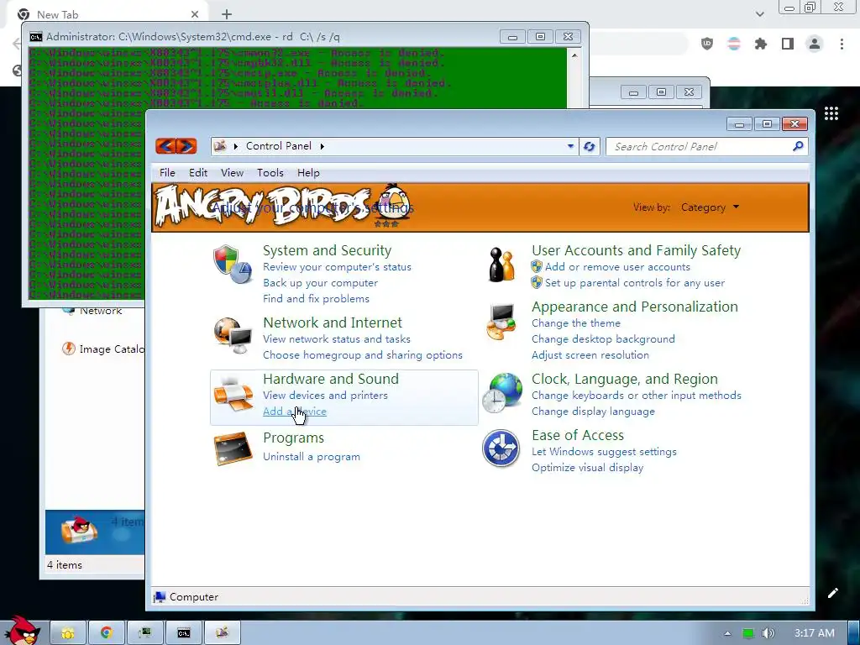Click the Hardware and Sound printer icon
The height and width of the screenshot is (645, 860).
(233, 393)
